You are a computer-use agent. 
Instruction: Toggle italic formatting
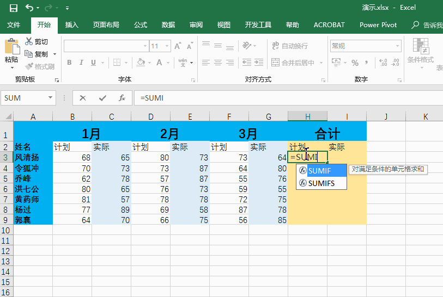click(x=81, y=63)
